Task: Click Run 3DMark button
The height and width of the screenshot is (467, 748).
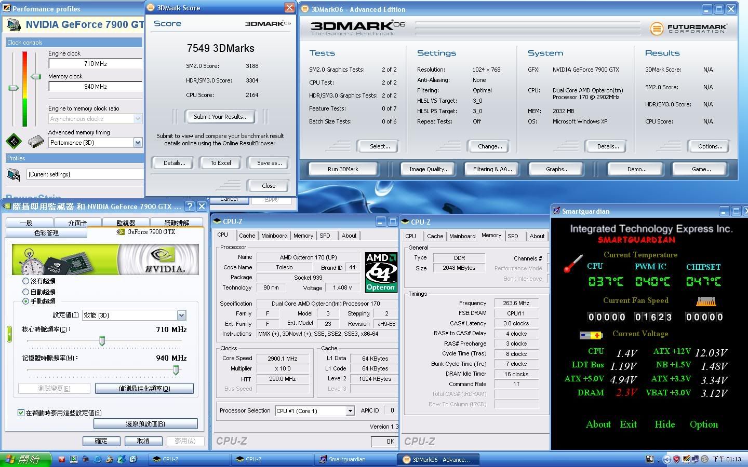Action: pos(343,169)
